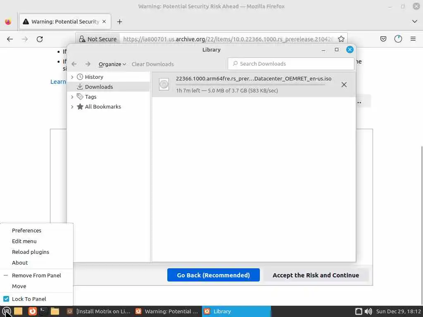Screen dimensions: 423x317
Task: Click Library window back arrow
Action: 74,64
